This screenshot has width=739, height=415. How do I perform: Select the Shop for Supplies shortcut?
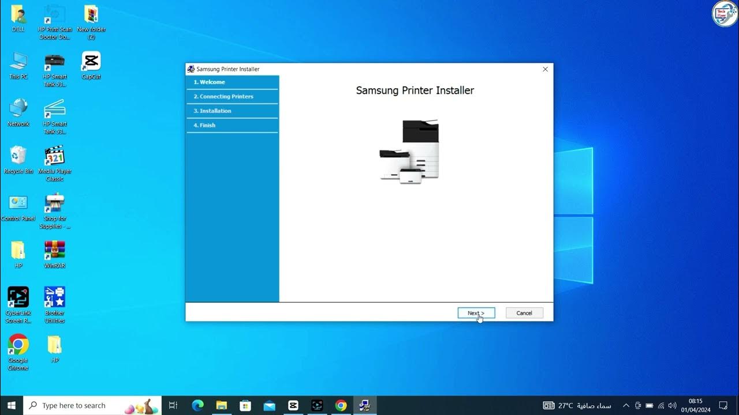[55, 212]
